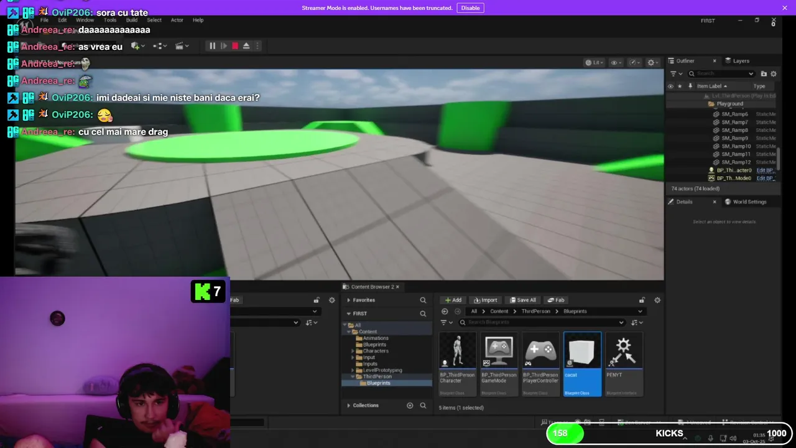Select the LevelPrototyping folder
Image resolution: width=796 pixels, height=448 pixels.
coord(382,370)
